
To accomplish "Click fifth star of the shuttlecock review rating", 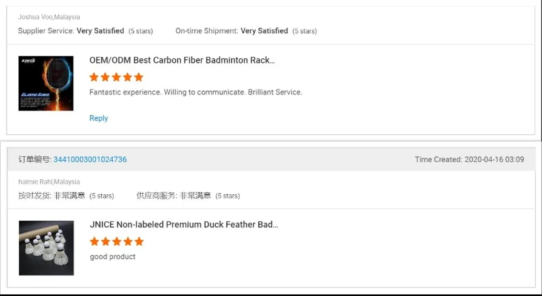I will 139,242.
